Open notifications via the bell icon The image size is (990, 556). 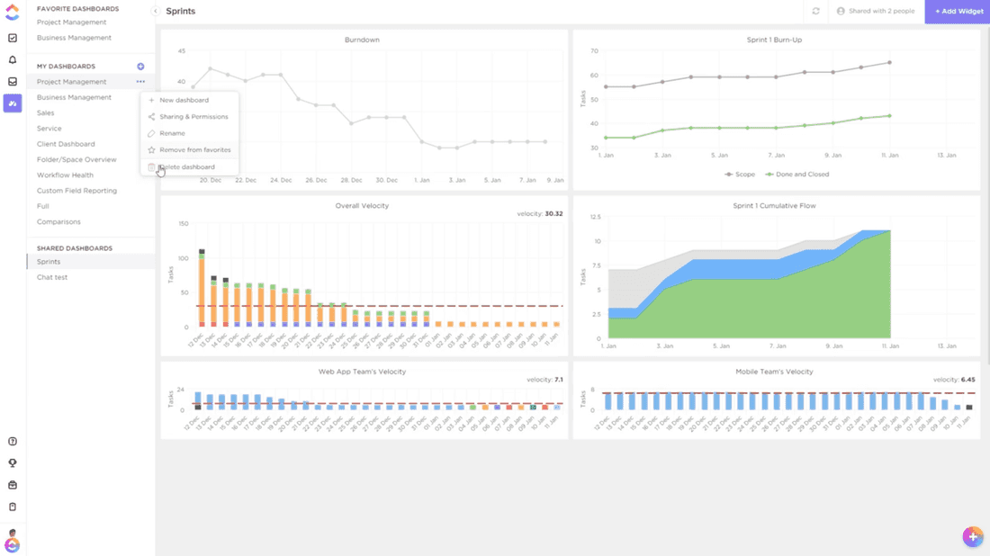click(12, 58)
